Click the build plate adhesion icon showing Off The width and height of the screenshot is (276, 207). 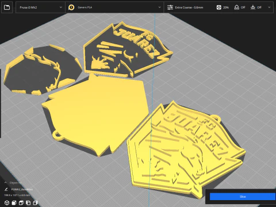pyautogui.click(x=253, y=7)
